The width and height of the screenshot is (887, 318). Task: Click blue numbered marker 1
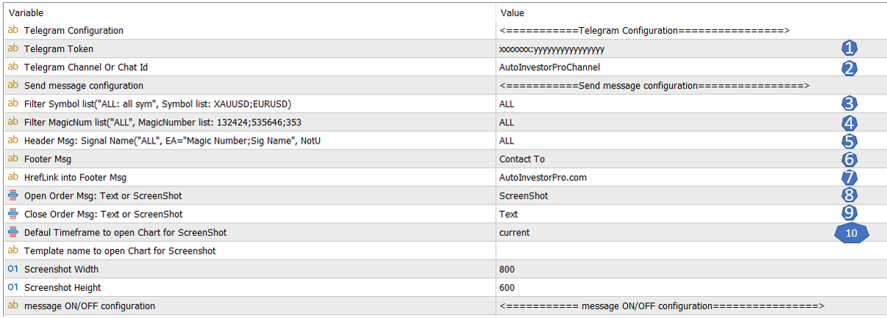pos(849,49)
